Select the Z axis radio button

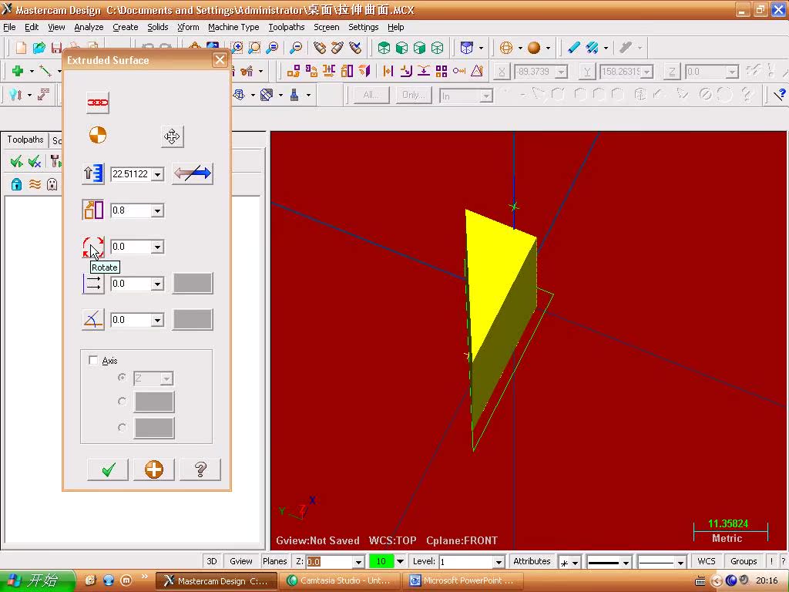click(x=122, y=376)
